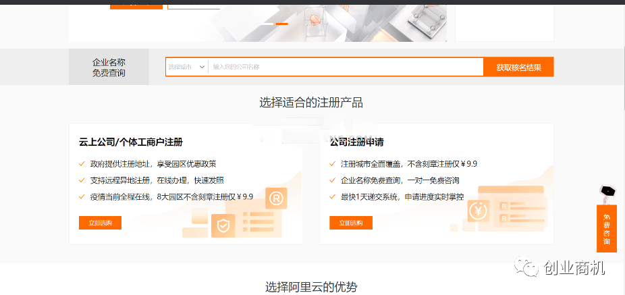
Task: Click the 选择阿里云的优势 heading
Action: point(311,287)
